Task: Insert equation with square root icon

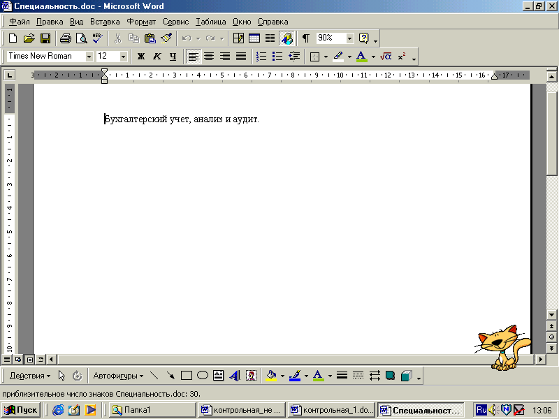Action: (386, 57)
